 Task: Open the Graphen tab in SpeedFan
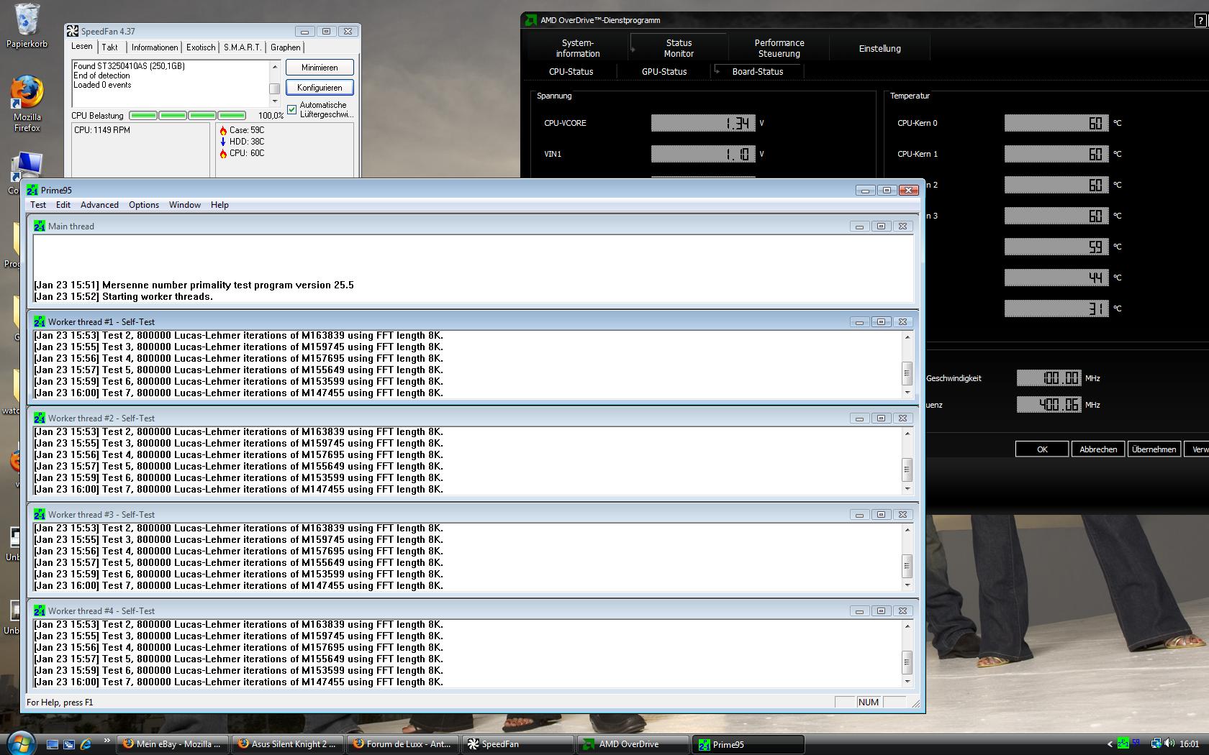click(x=286, y=47)
